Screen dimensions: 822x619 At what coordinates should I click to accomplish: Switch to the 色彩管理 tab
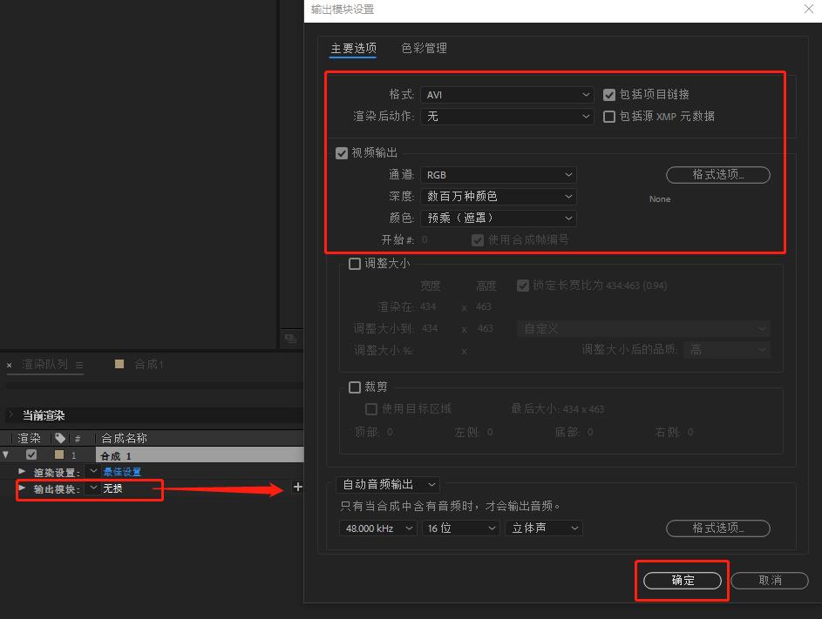425,49
